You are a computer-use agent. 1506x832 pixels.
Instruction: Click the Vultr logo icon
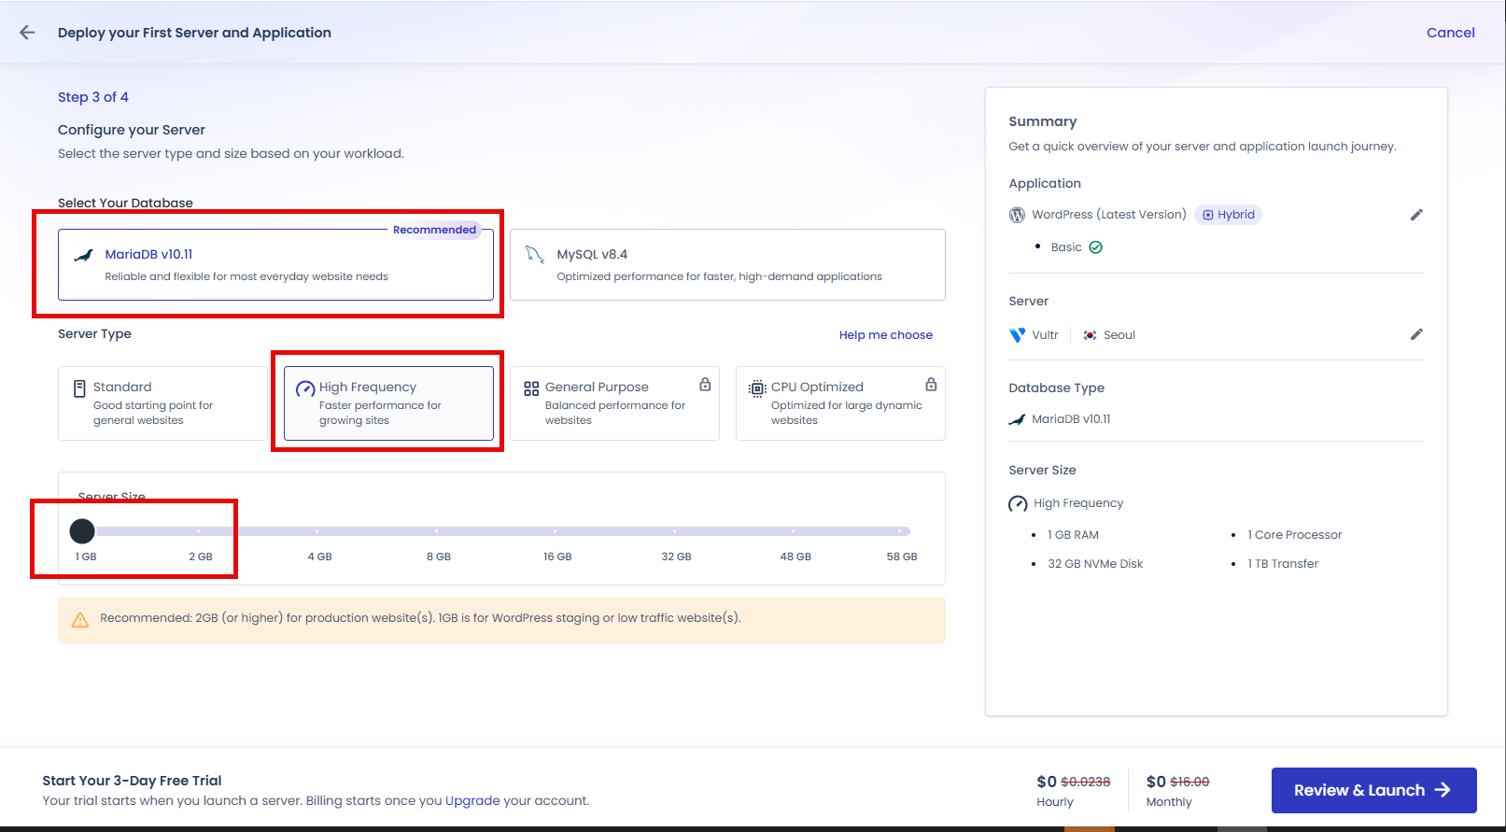click(x=1017, y=335)
